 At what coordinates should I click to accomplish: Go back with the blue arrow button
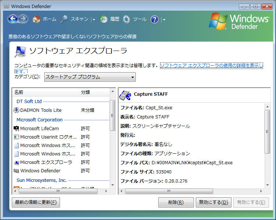pyautogui.click(x=13, y=19)
